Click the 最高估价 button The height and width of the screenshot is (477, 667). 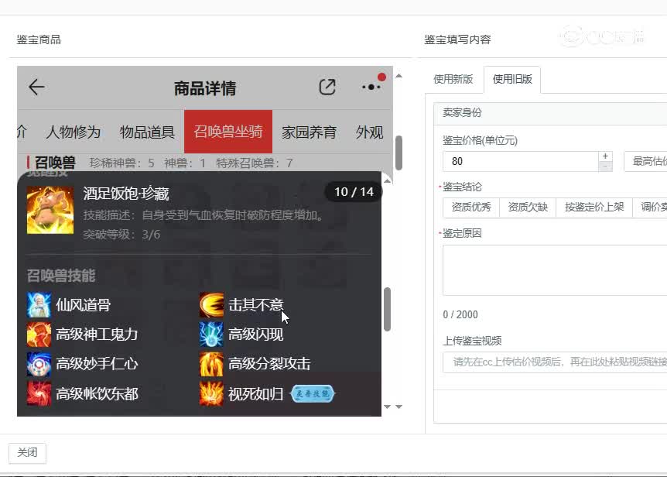[645, 161]
